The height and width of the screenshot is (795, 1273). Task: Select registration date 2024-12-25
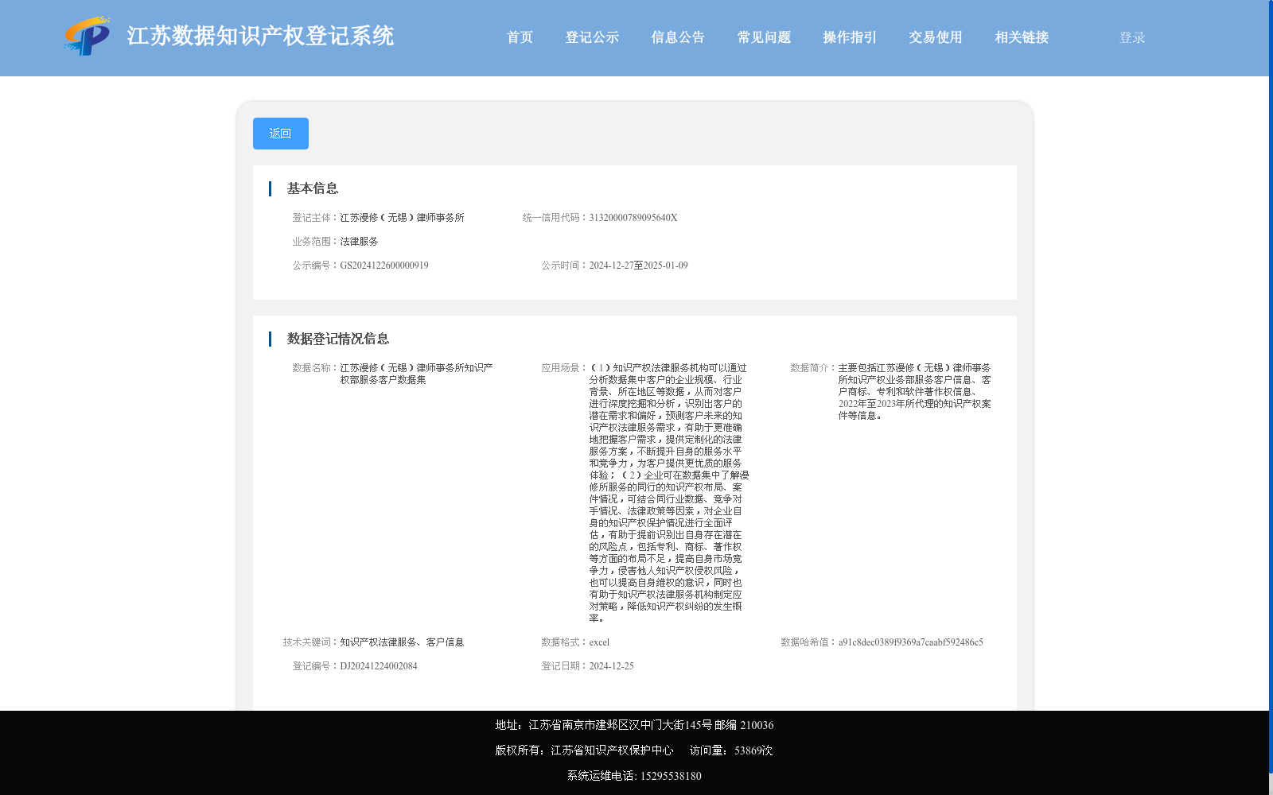tap(612, 666)
